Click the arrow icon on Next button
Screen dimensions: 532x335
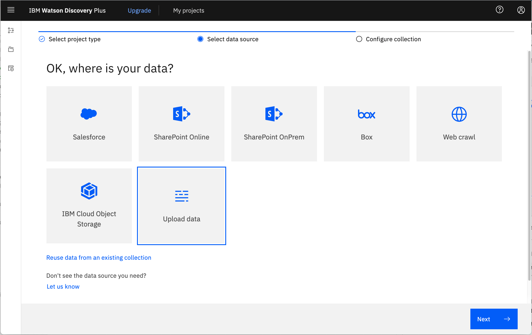pos(507,319)
